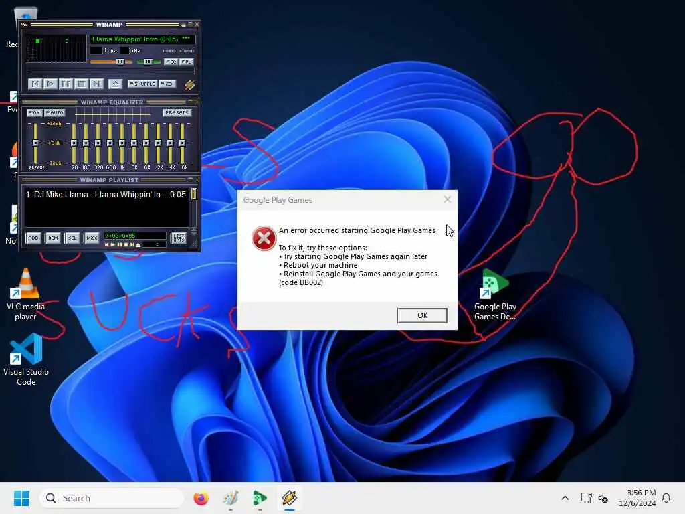Click the 600 Hz equalizer band slider
The width and height of the screenshot is (685, 514).
(110, 143)
